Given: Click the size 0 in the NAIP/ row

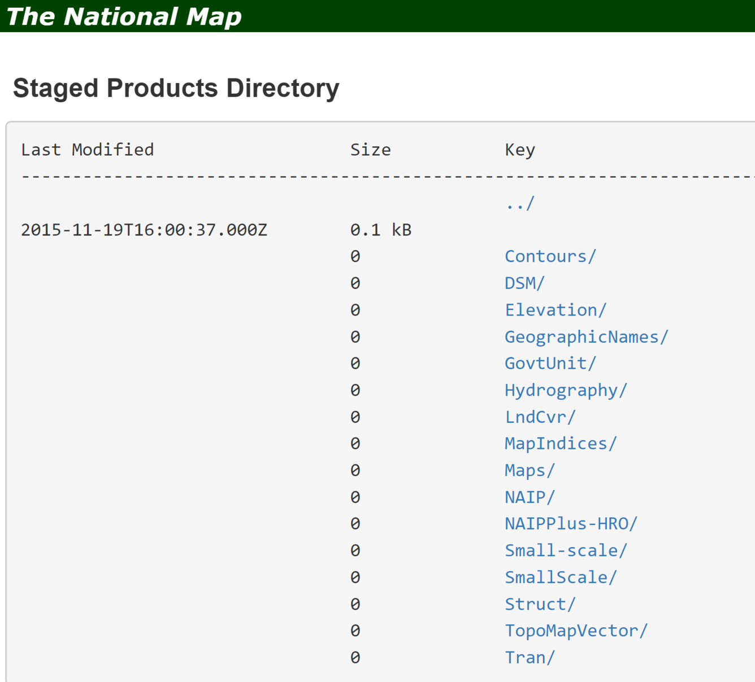Looking at the screenshot, I should tap(355, 497).
